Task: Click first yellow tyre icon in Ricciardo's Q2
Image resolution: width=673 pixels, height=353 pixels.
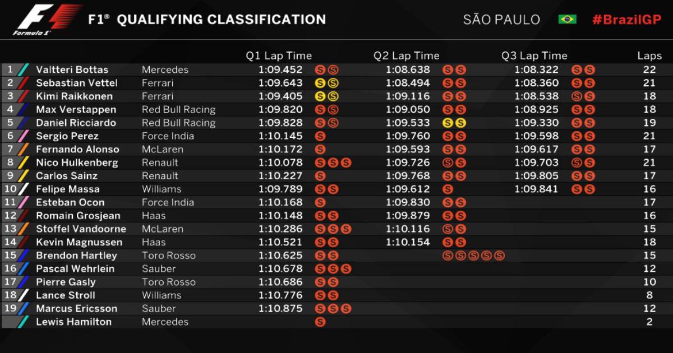Action: 448,123
